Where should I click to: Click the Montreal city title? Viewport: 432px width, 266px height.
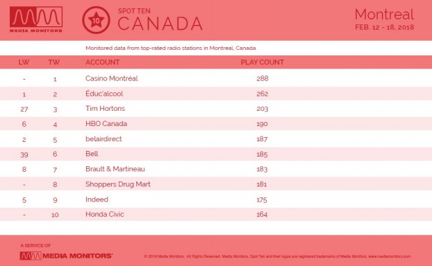click(x=384, y=15)
